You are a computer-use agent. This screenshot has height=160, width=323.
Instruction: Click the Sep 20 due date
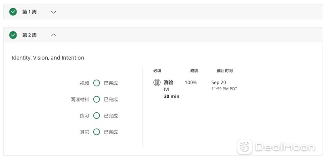(218, 82)
